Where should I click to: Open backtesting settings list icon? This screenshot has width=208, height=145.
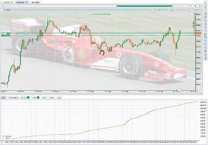[200, 6]
